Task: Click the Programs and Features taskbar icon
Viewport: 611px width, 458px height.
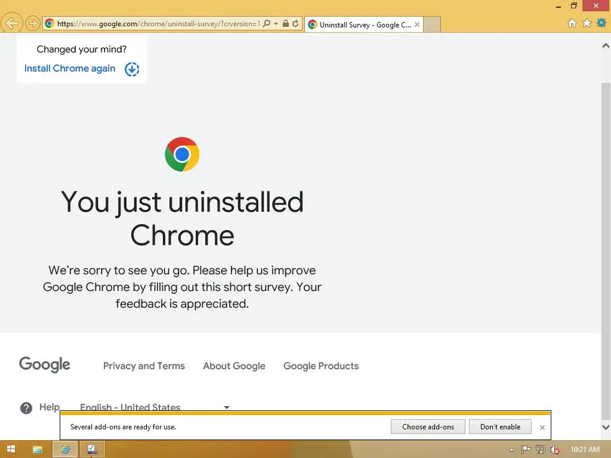Action: tap(92, 450)
